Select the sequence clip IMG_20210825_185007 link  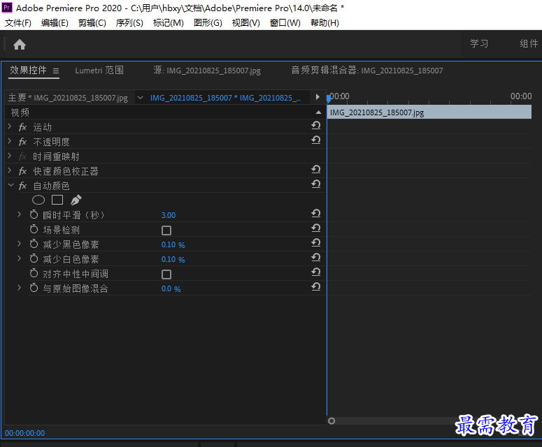(225, 98)
